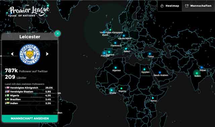
Task: Select the Nigeria map marker
Action: click(121, 88)
